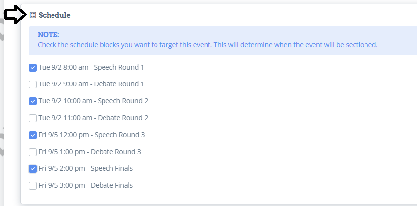Click the 'Tue 9/2 9:00 am' label text
Image resolution: width=417 pixels, height=206 pixels.
point(63,84)
